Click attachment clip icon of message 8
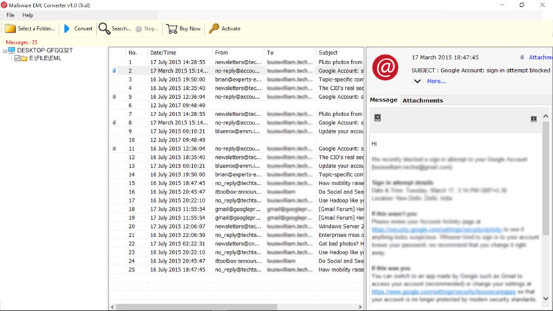The image size is (553, 311). pyautogui.click(x=114, y=123)
